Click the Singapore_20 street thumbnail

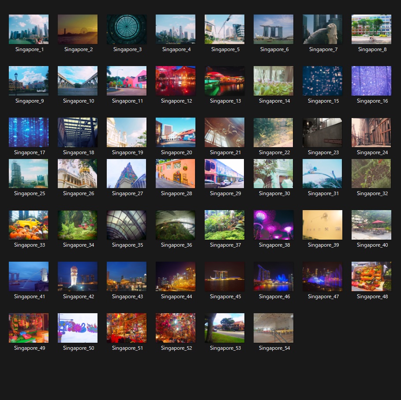tap(176, 132)
